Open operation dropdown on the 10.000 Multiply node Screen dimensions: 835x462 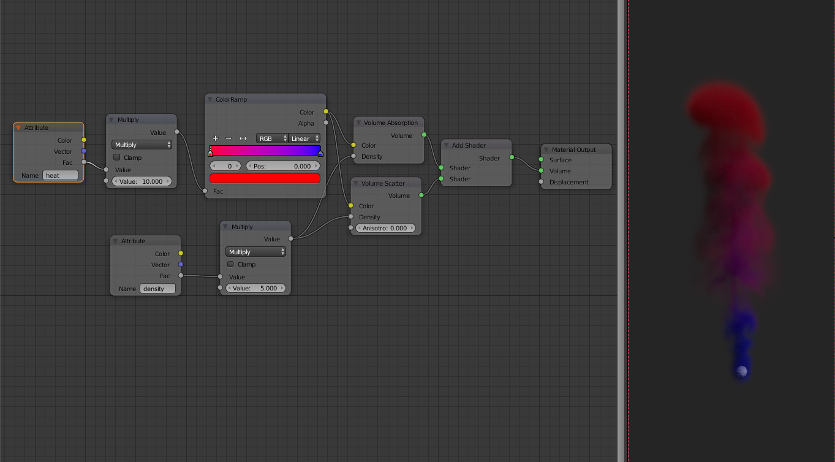pyautogui.click(x=142, y=145)
